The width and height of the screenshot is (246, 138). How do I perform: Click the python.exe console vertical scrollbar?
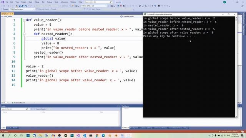pyautogui.click(x=236, y=67)
